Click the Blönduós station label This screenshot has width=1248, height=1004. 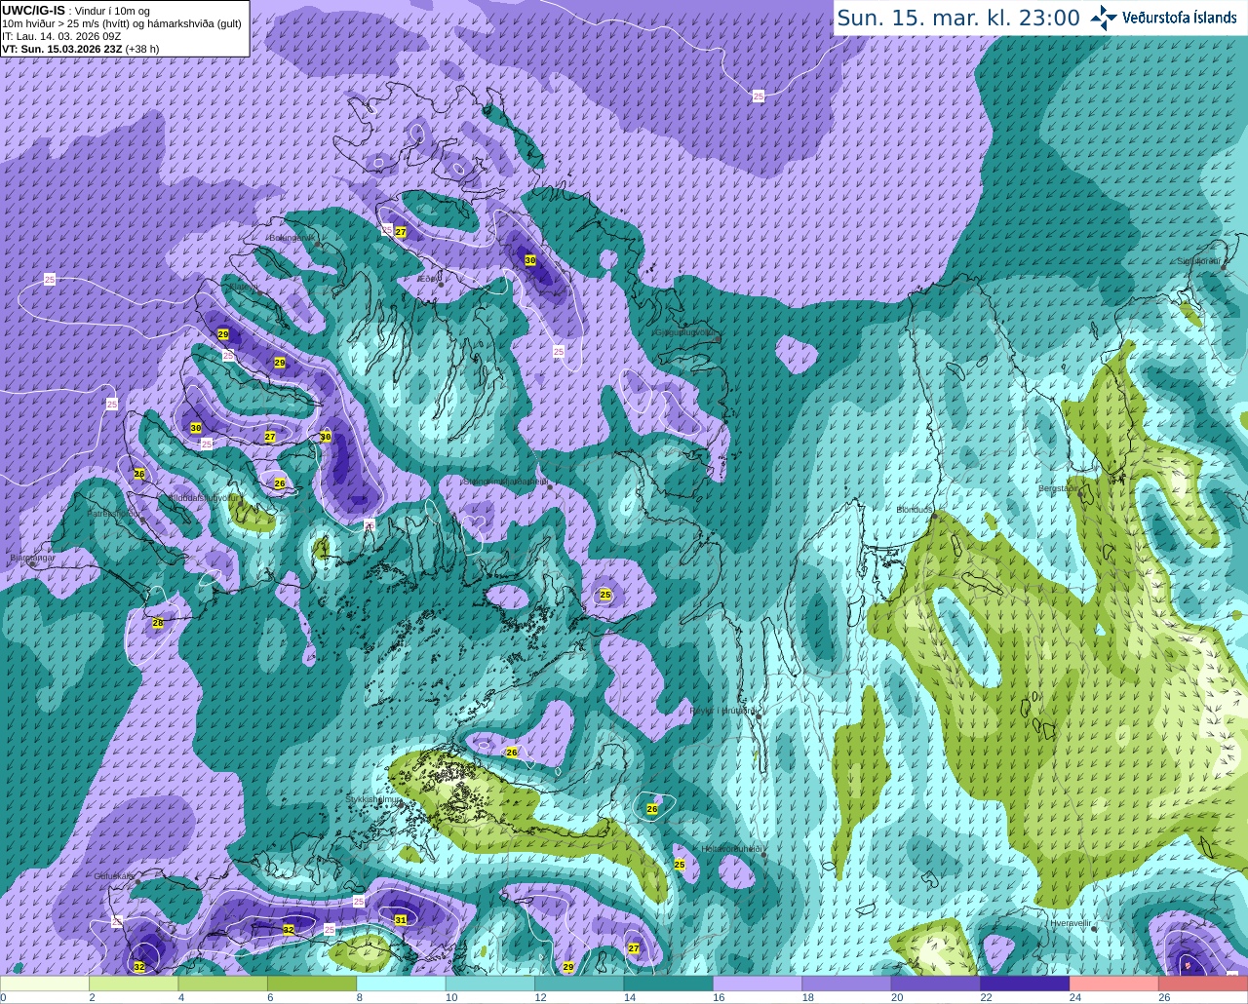[x=915, y=510]
